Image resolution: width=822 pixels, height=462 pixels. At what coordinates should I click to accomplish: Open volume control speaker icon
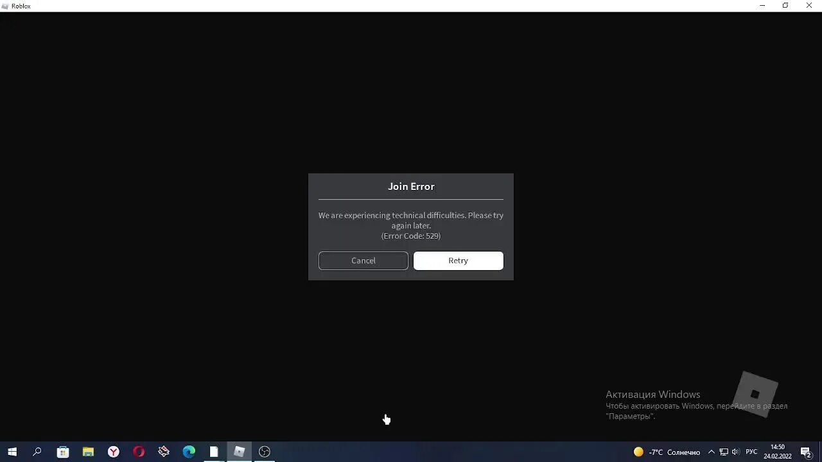point(735,452)
